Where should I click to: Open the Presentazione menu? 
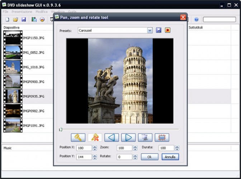(x=22, y=12)
